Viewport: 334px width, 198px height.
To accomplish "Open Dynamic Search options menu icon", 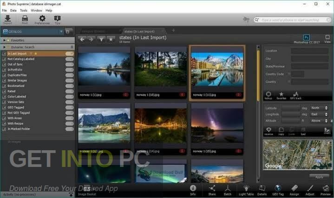I will (72, 47).
